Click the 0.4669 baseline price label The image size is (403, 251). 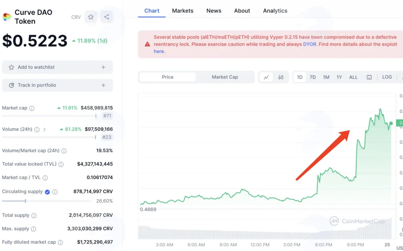(148, 210)
